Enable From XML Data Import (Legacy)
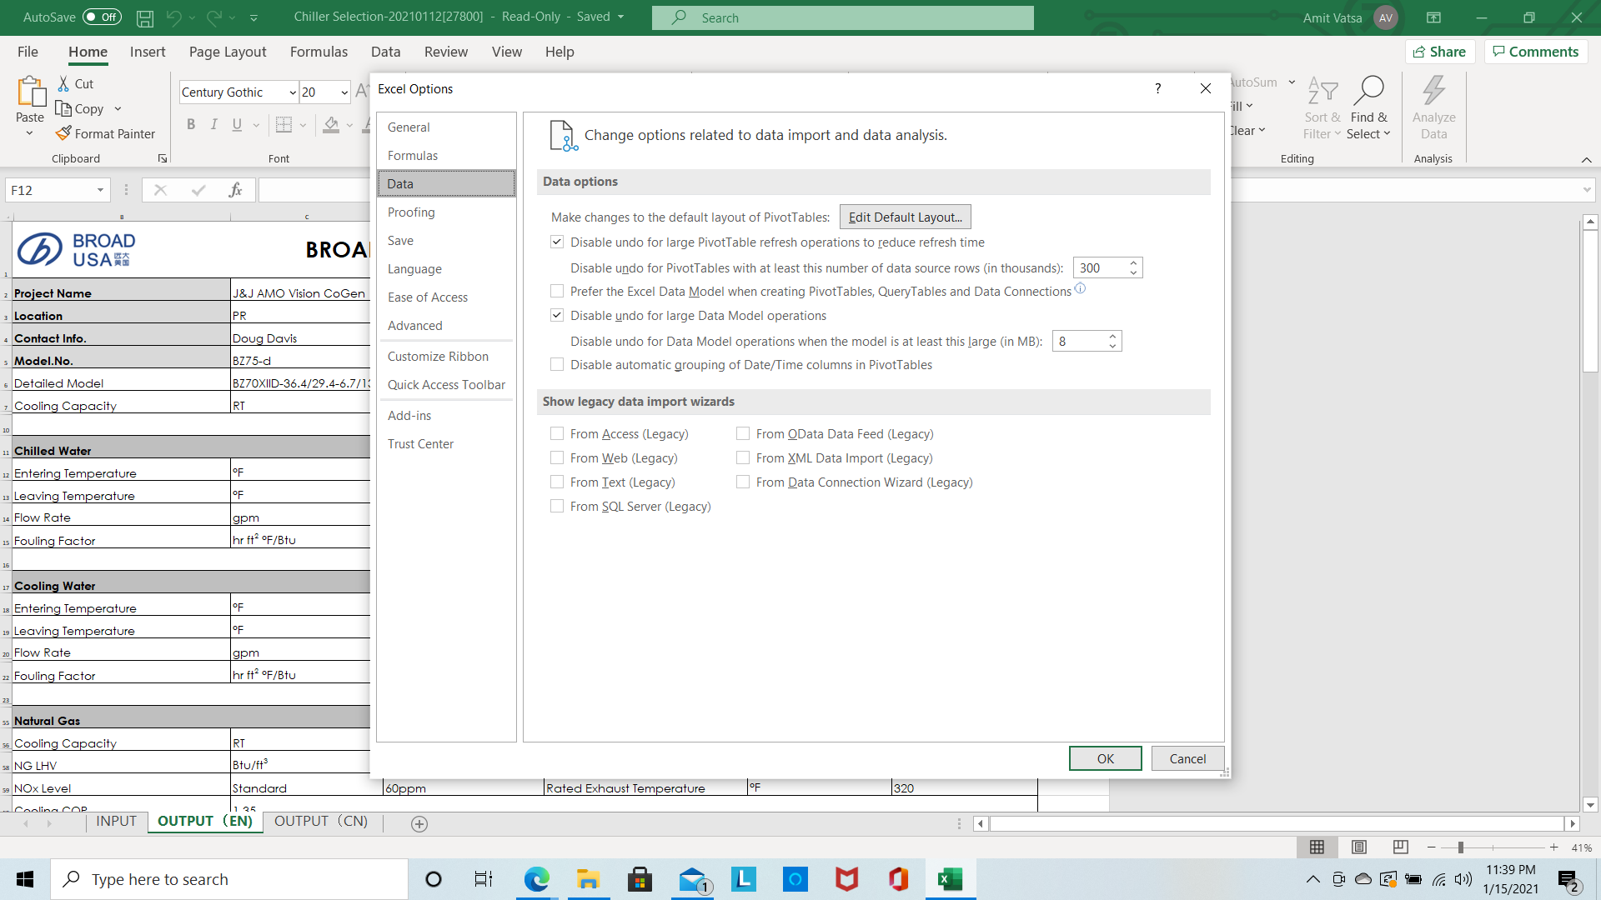 [x=743, y=458]
